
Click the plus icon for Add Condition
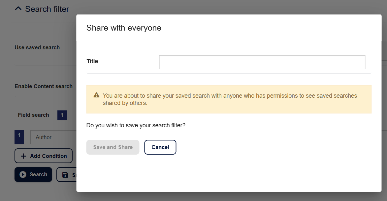[x=23, y=156]
